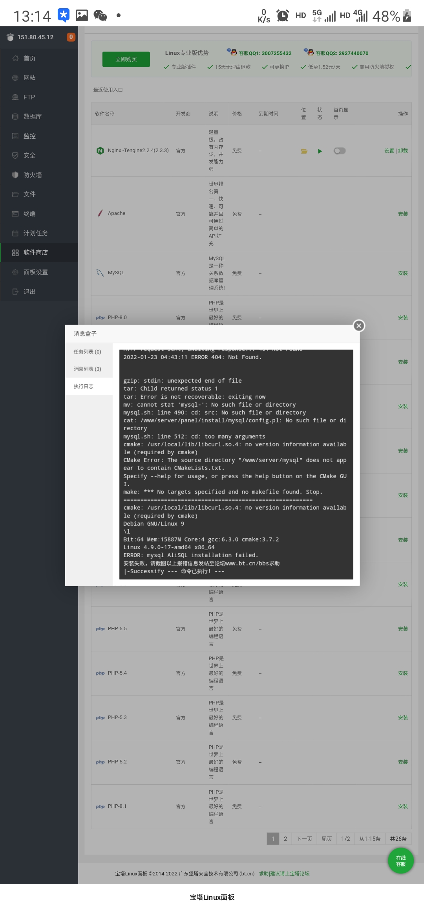Open 面板设置 panel settings sidebar item
Image resolution: width=424 pixels, height=910 pixels.
click(x=39, y=272)
